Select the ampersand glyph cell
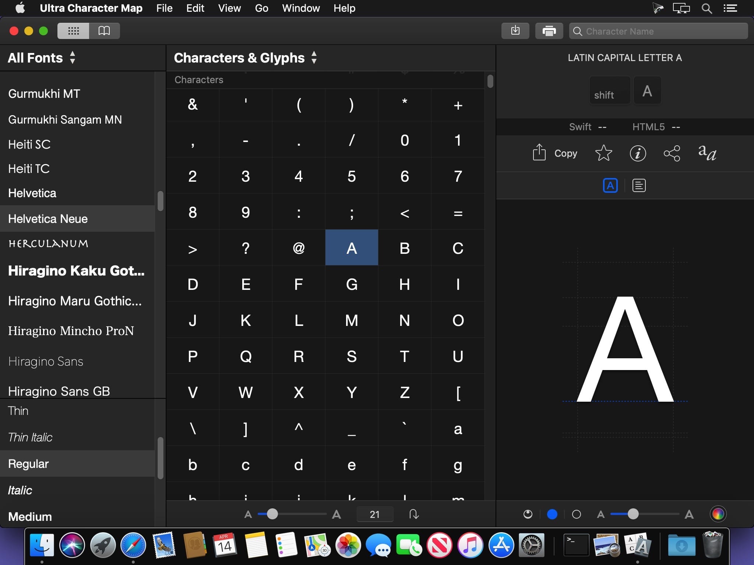This screenshot has width=754, height=565. 193,104
